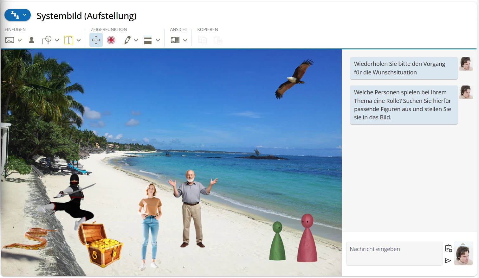Insert a message template via clipboard icon
The height and width of the screenshot is (278, 479).
448,249
